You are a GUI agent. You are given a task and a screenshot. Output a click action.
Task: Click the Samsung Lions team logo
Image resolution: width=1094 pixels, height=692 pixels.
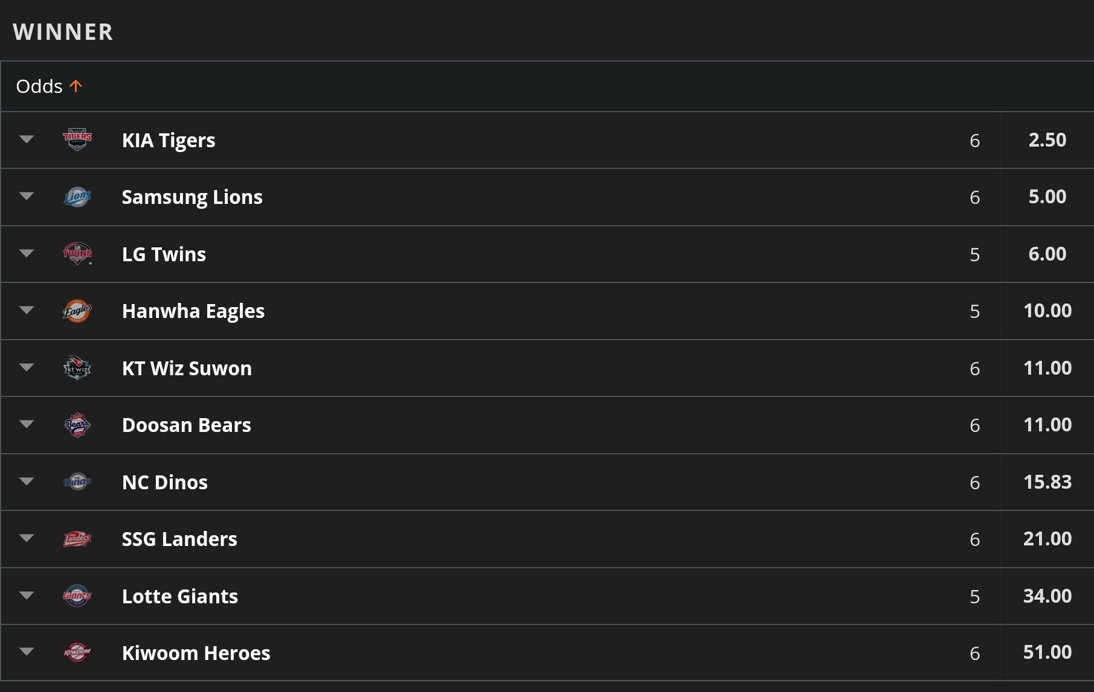(77, 197)
